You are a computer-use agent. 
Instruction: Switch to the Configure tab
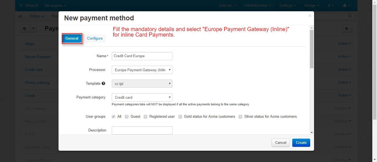(95, 38)
